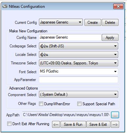
Task: Click the Ntleas coffee cup title icon
Action: (x=5, y=6)
